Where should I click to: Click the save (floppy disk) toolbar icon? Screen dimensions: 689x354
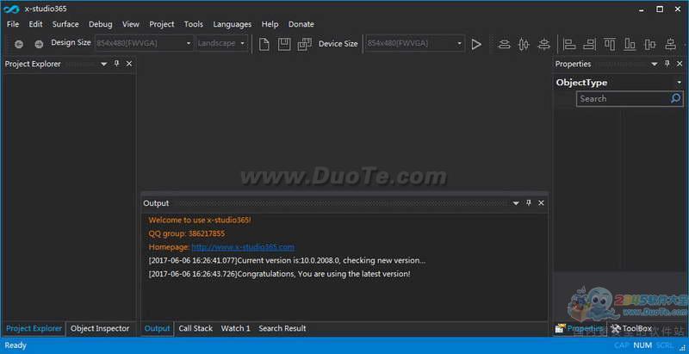[284, 44]
